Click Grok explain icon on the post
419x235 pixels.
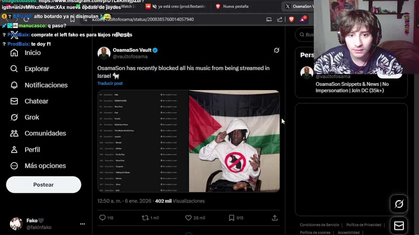click(277, 50)
